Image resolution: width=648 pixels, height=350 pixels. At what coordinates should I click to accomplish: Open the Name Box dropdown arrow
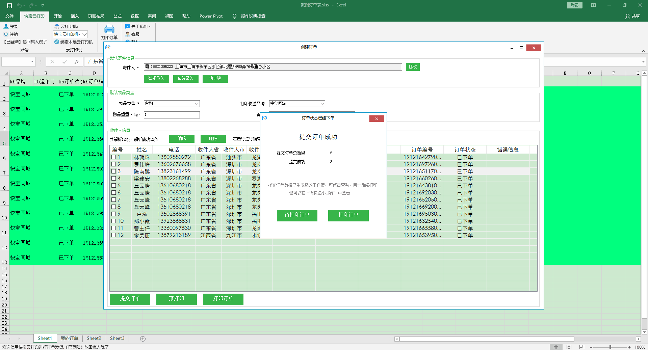click(32, 62)
